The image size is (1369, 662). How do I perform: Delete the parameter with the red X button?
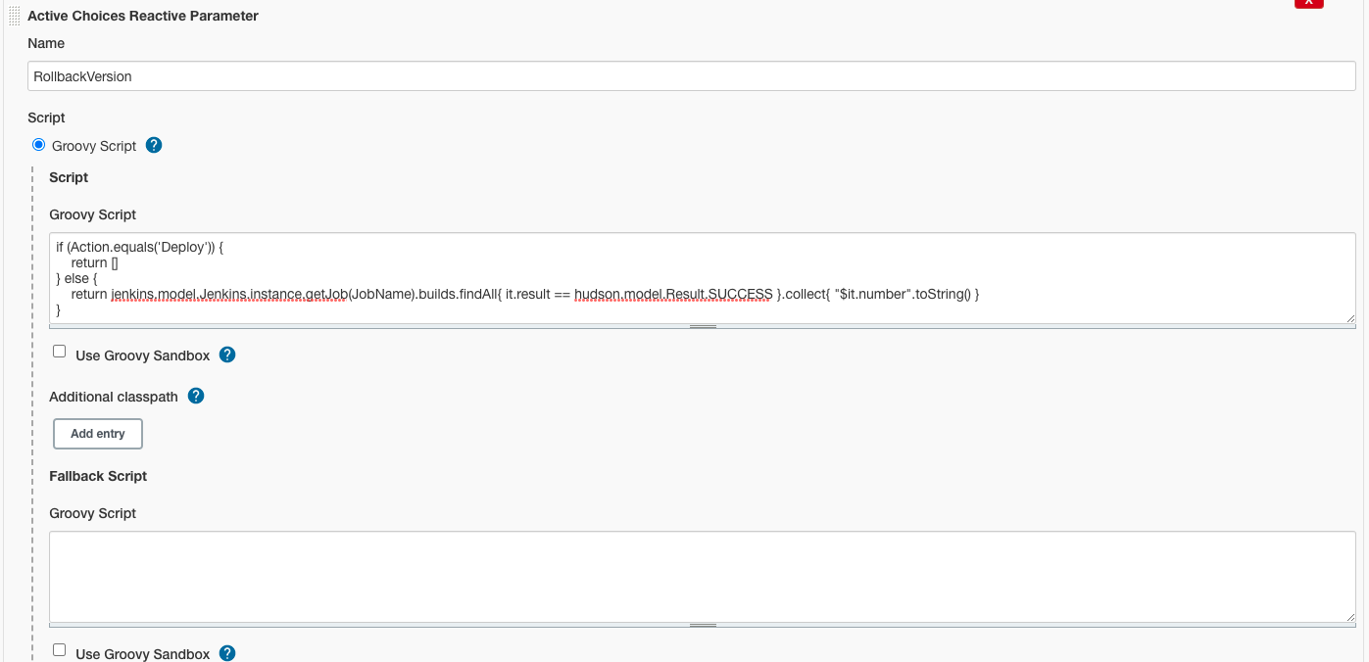1308,3
